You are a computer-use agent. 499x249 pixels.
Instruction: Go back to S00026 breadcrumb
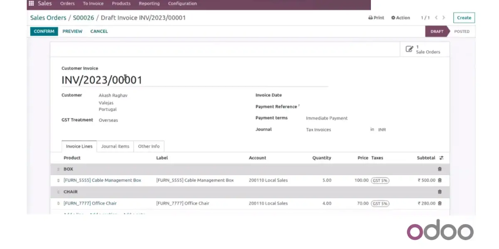coord(84,18)
